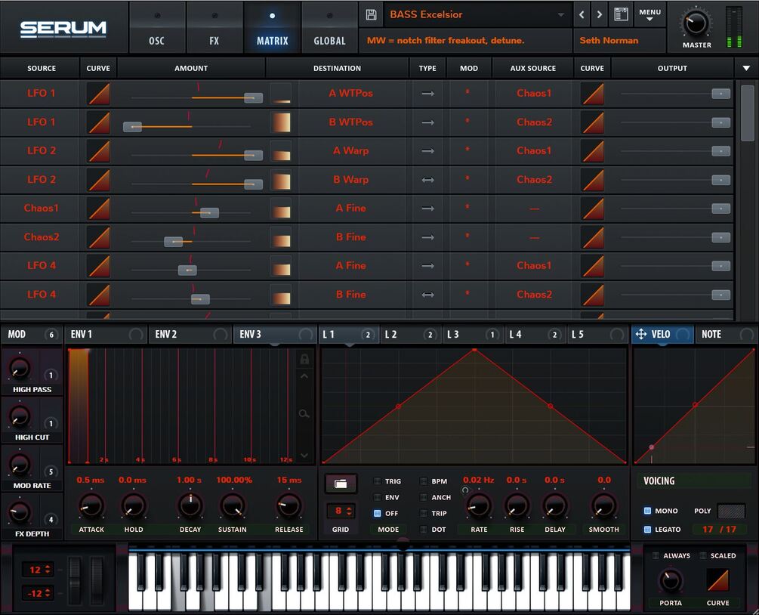Toggle the DOT checkbox
This screenshot has height=615, width=759.
tap(424, 530)
